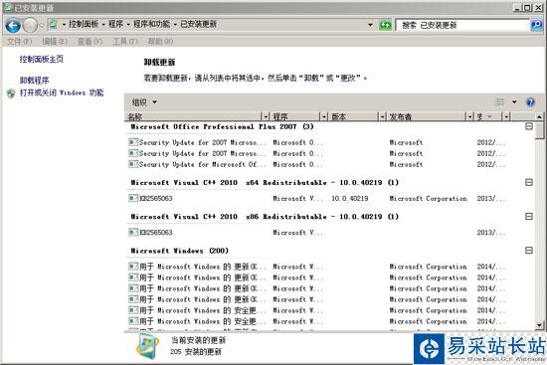This screenshot has height=365, width=547.
Task: Sort the list by the 发布者 column header
Action: pos(427,116)
